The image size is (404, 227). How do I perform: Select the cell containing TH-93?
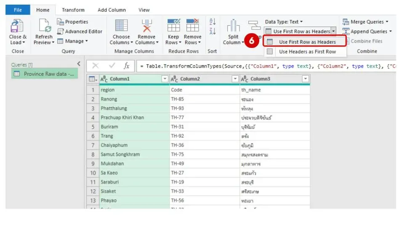[x=205, y=108]
